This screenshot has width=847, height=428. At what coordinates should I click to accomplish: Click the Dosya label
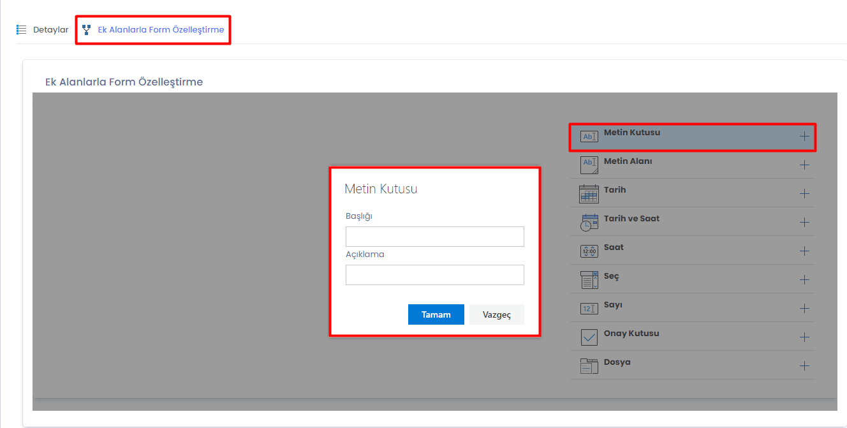[617, 362]
